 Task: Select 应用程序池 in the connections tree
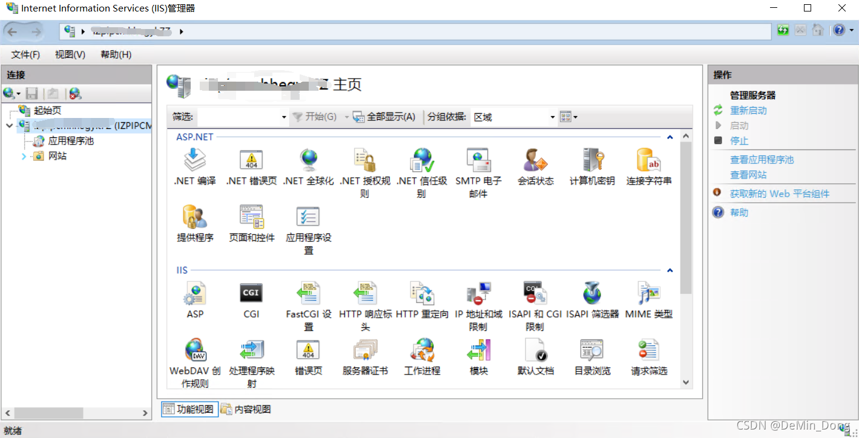tap(71, 141)
